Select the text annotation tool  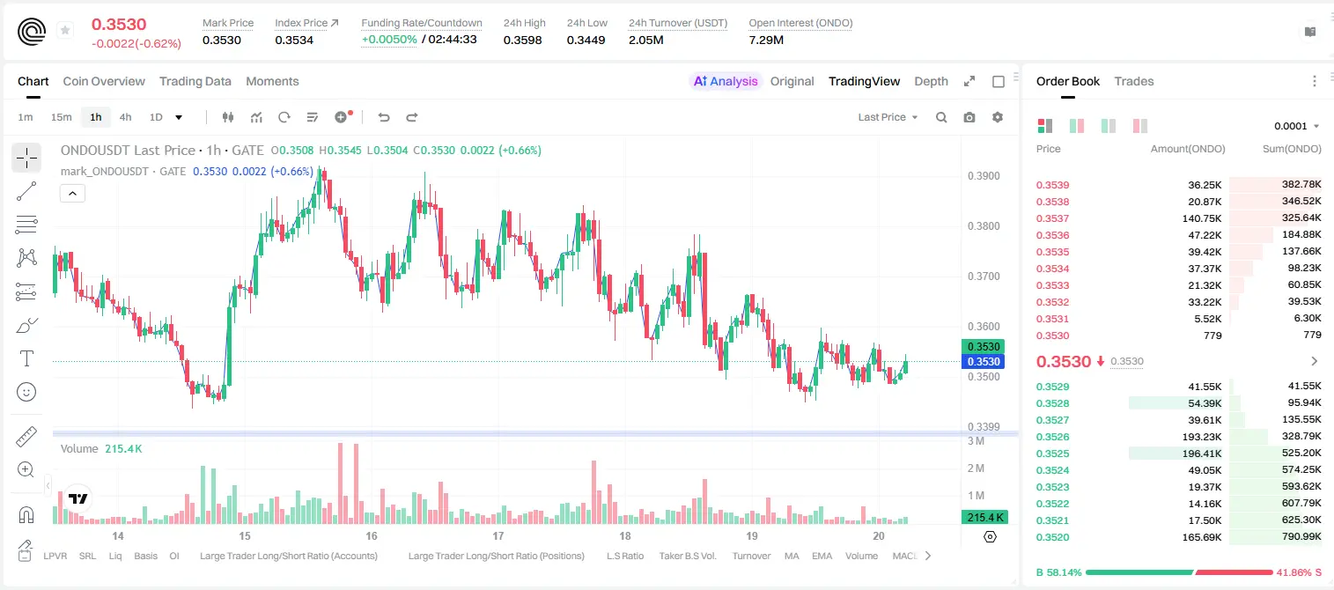26,358
